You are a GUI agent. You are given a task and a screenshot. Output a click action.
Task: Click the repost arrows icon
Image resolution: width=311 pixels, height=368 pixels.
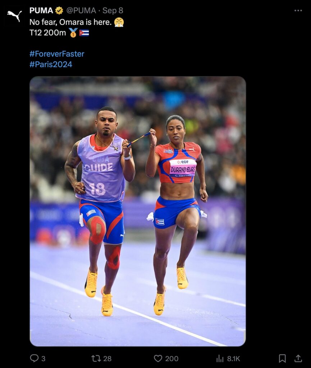(96, 358)
